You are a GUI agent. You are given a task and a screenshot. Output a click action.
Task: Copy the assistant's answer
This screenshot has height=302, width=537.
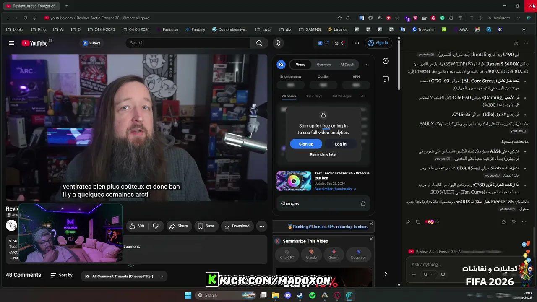click(418, 222)
